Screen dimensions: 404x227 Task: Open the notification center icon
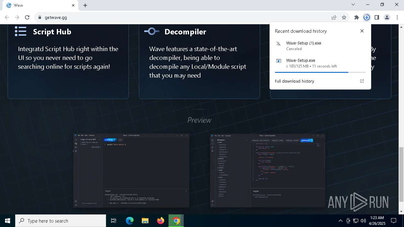point(394,221)
